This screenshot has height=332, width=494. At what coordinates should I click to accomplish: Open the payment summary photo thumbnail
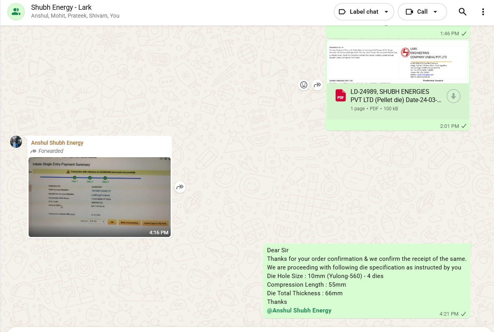(x=99, y=197)
